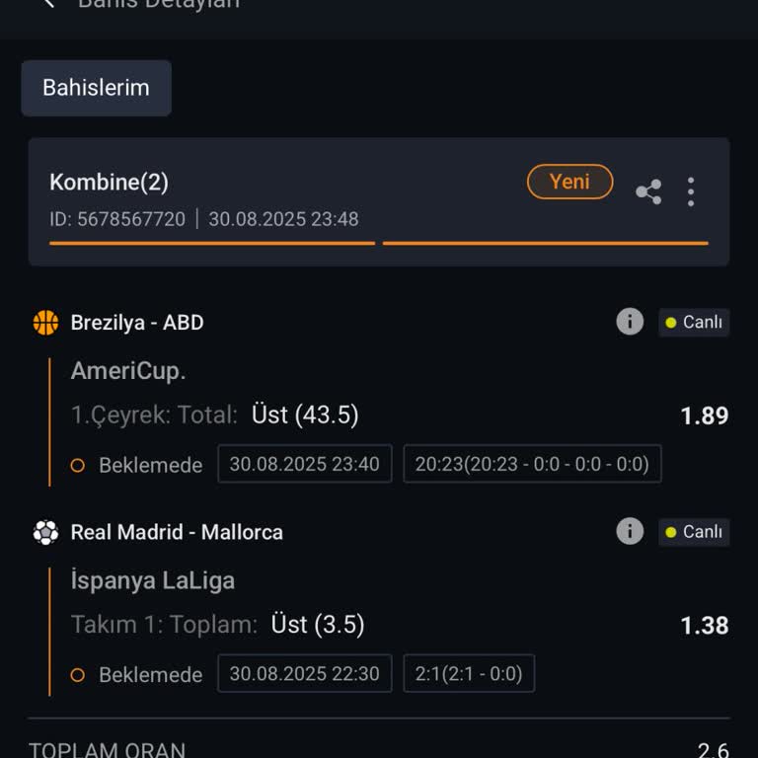Image resolution: width=758 pixels, height=758 pixels.
Task: Click the right orange progress bar segment
Action: pyautogui.click(x=545, y=242)
